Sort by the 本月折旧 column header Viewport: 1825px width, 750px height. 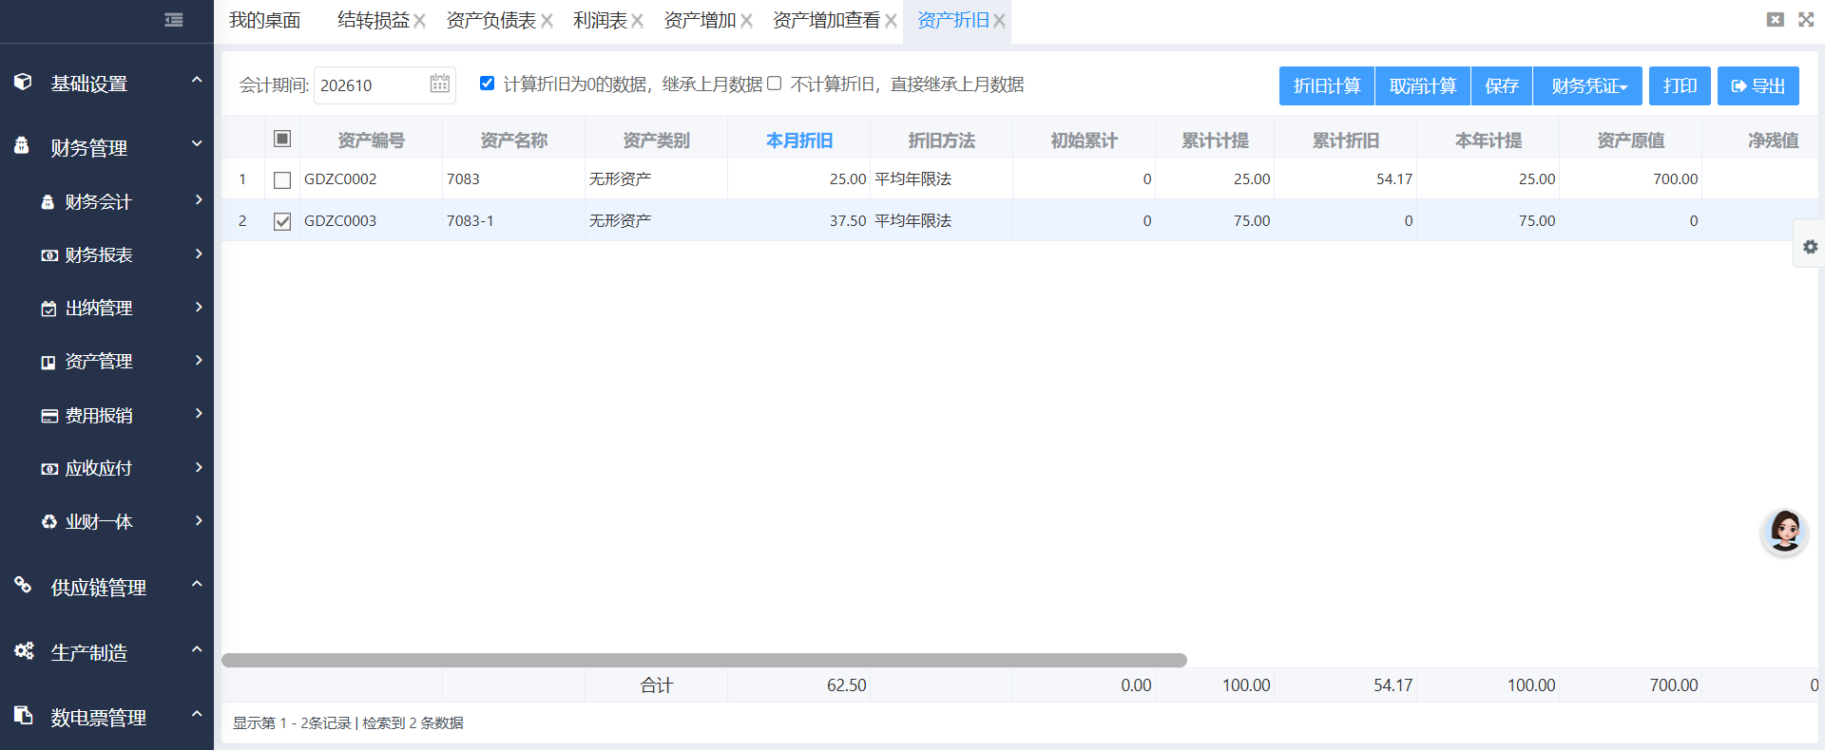pyautogui.click(x=798, y=140)
